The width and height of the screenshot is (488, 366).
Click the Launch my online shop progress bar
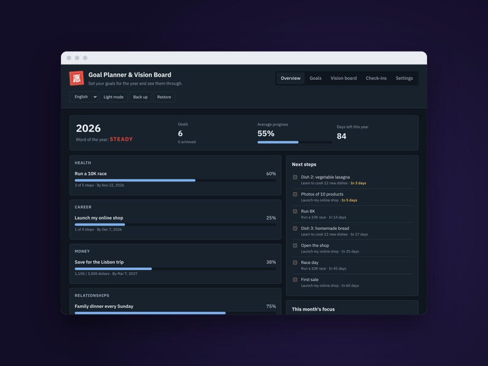[x=175, y=225]
